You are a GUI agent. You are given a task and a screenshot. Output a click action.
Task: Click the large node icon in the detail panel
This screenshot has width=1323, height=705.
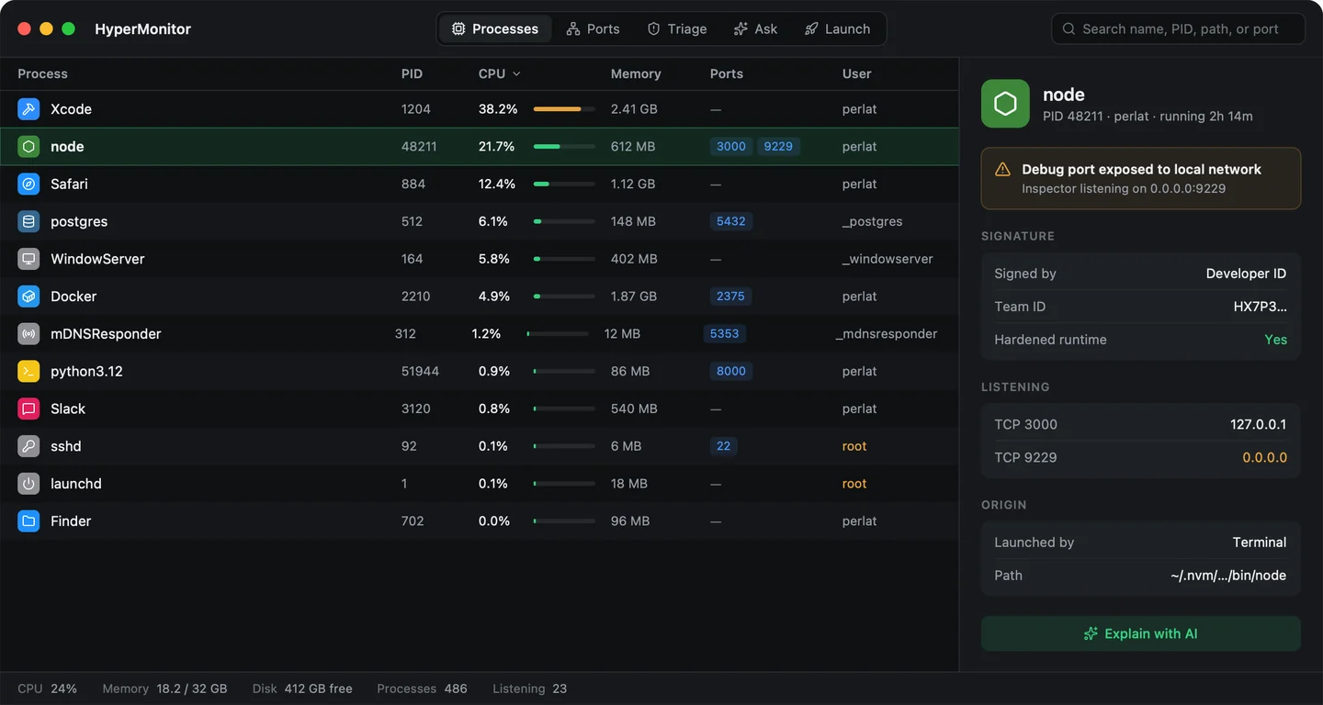(1005, 104)
